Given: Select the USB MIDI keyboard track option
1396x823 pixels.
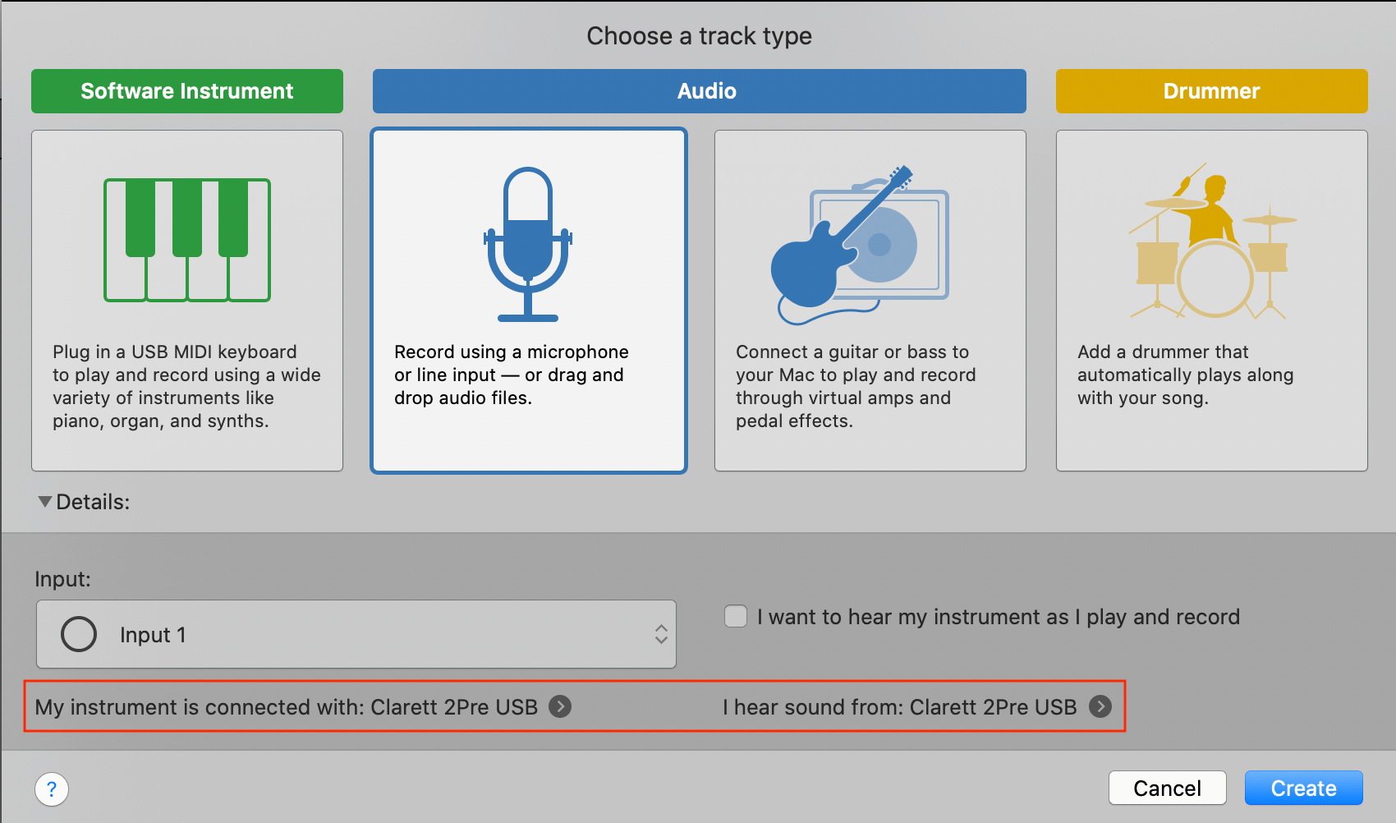Looking at the screenshot, I should [186, 300].
